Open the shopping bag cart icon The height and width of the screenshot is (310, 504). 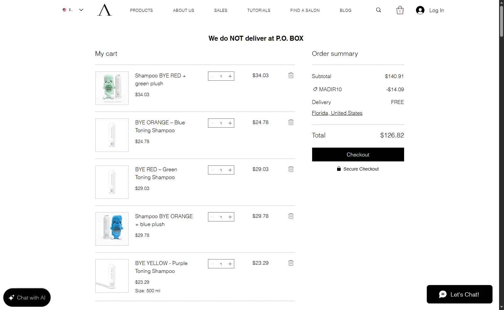400,10
